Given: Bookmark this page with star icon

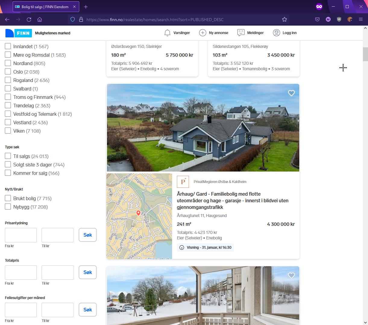Looking at the screenshot, I should point(285,20).
